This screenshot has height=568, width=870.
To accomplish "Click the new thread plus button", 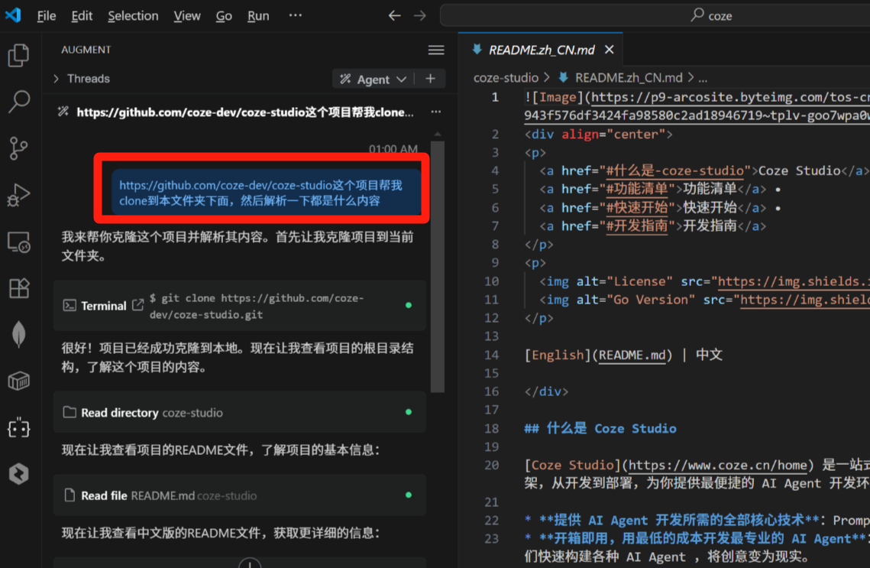I will click(430, 79).
